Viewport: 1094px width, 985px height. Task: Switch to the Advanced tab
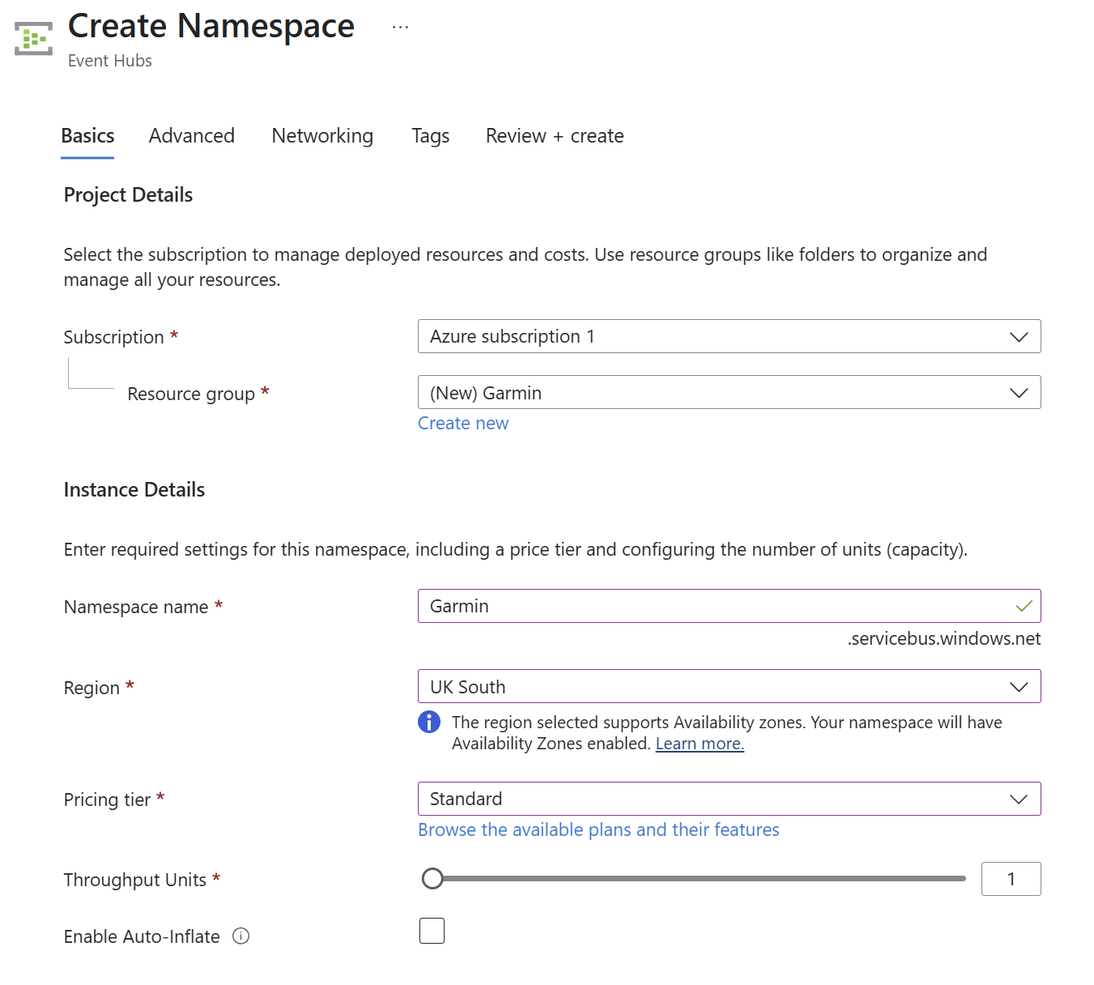click(192, 136)
